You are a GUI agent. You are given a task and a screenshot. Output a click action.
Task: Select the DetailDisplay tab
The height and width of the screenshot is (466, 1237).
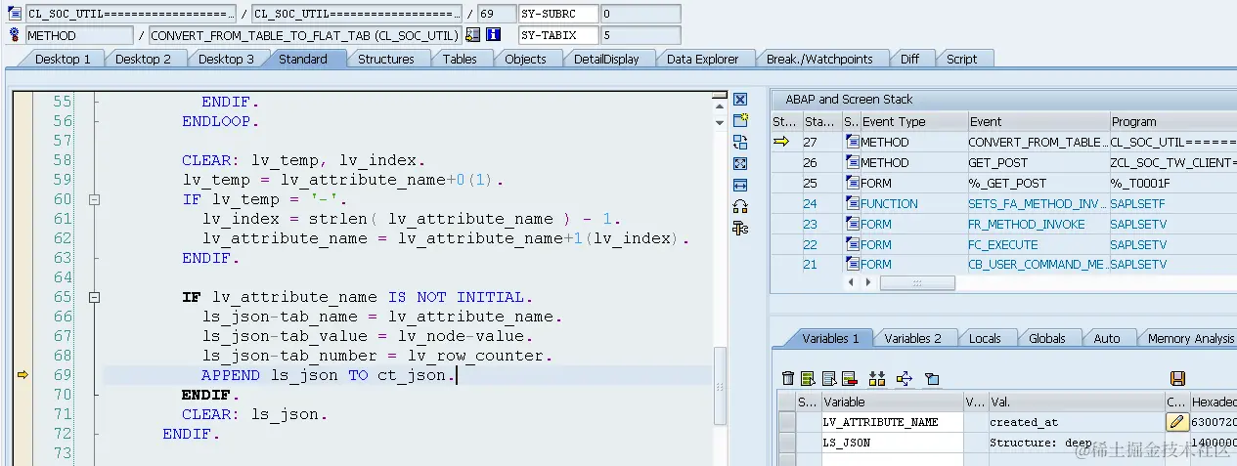tap(606, 59)
